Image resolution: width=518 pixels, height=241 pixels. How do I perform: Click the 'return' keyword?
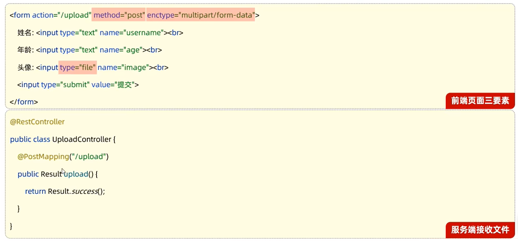(x=35, y=191)
